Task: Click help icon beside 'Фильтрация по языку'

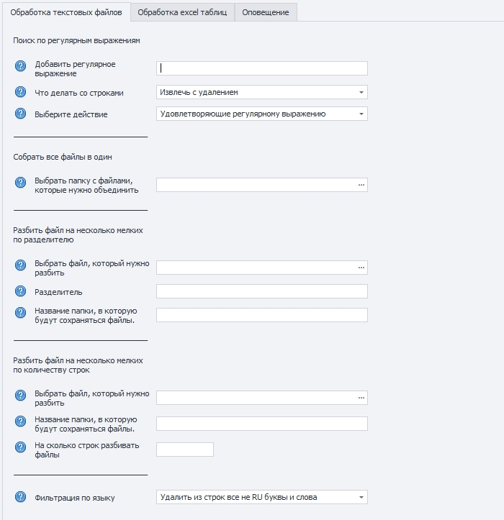Action: pyautogui.click(x=20, y=497)
